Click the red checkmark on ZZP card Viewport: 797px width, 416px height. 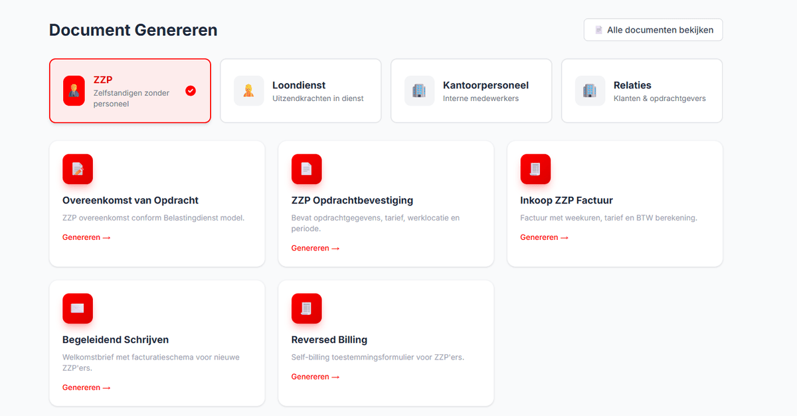point(191,90)
